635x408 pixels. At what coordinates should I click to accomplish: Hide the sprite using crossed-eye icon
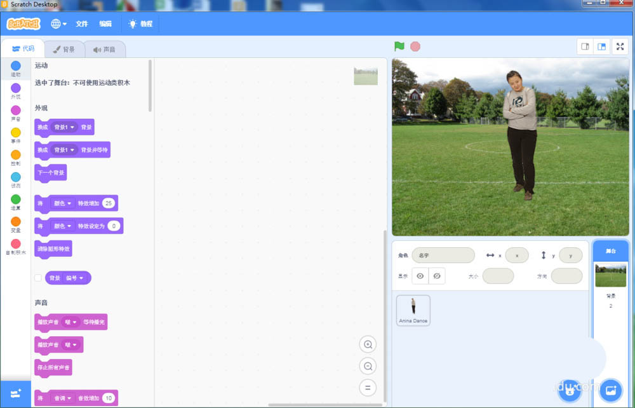[x=436, y=276]
